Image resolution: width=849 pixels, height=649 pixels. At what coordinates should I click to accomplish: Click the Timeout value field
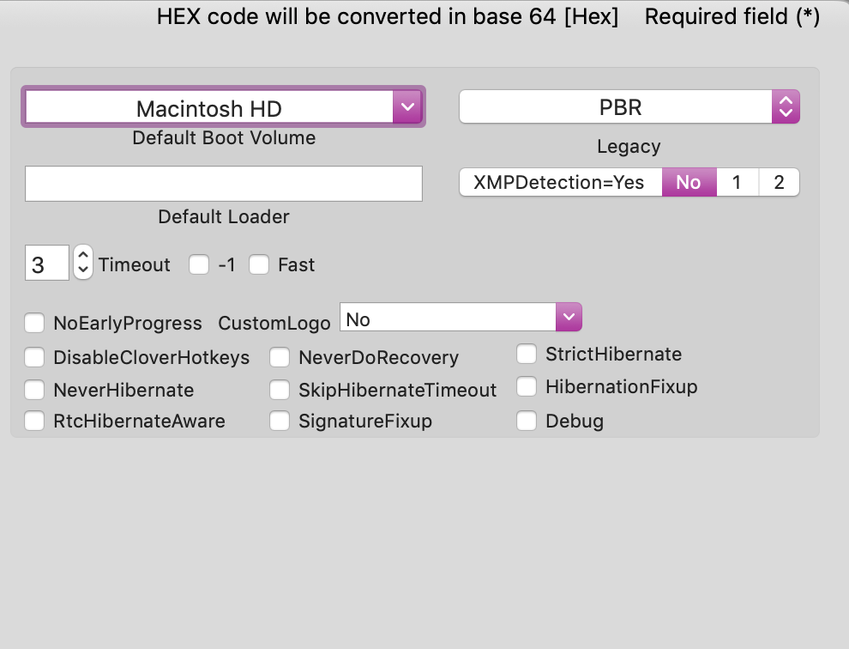tap(46, 264)
